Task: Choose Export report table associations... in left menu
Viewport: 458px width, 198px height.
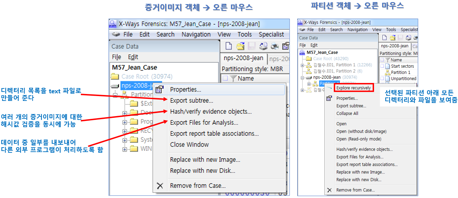Action: pos(219,134)
